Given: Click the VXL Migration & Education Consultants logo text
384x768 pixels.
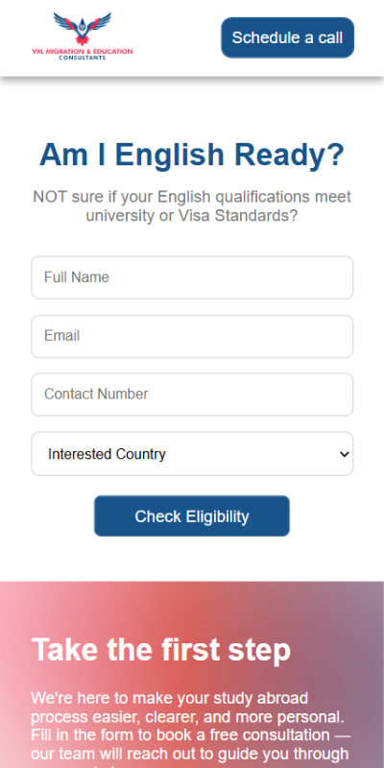Looking at the screenshot, I should point(83,54).
